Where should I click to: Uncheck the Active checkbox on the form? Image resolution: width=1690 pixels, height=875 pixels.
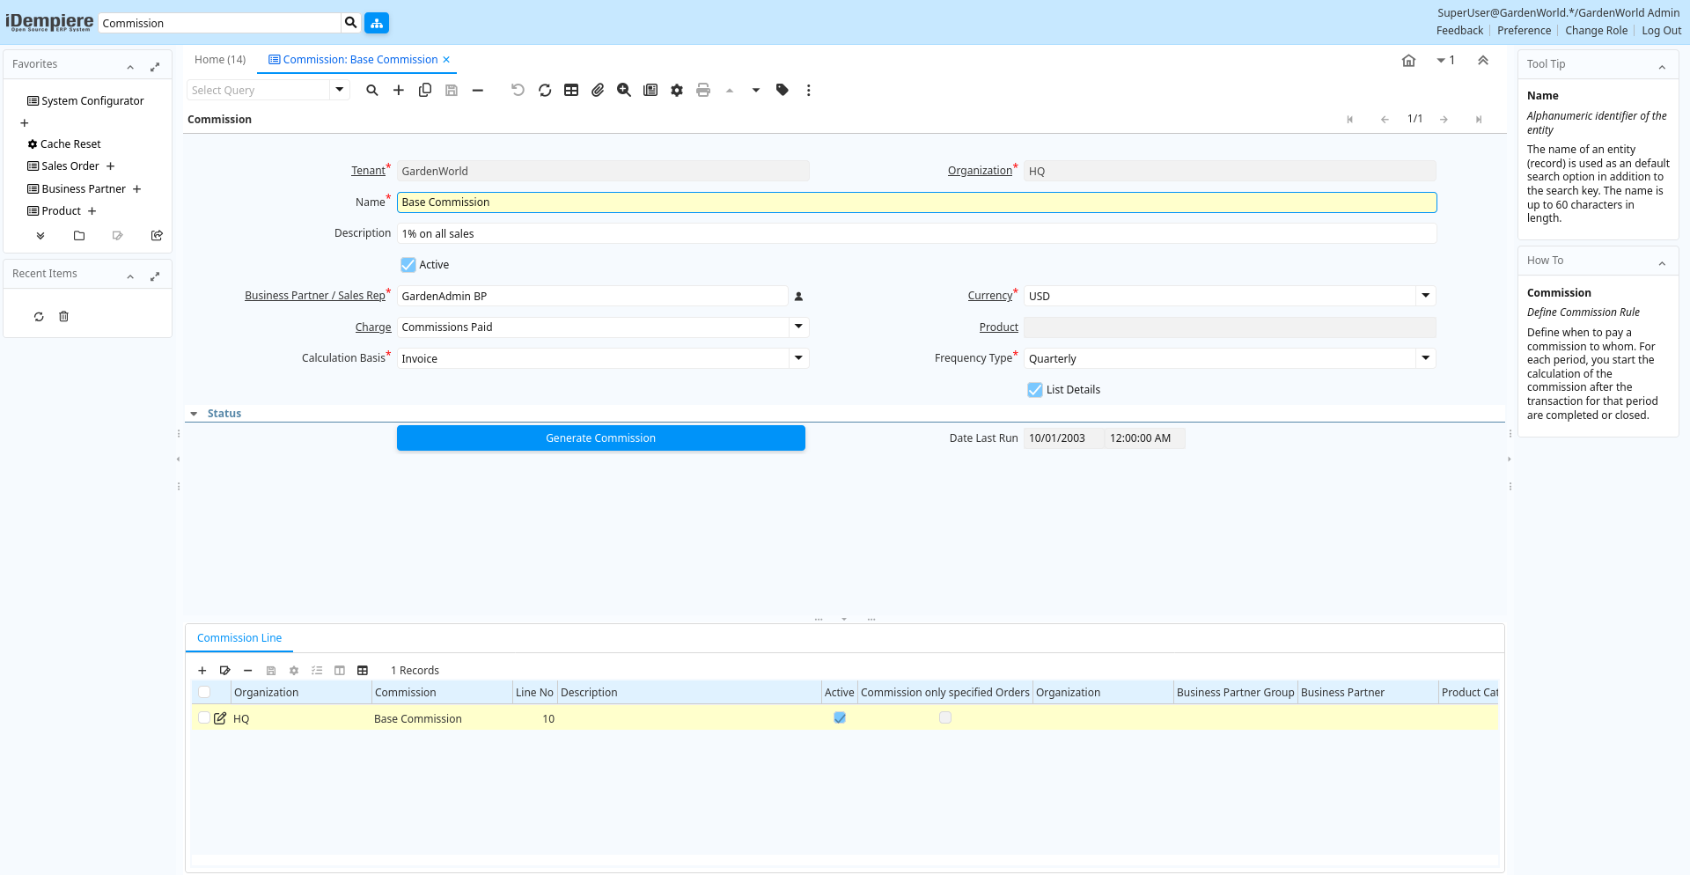click(408, 265)
